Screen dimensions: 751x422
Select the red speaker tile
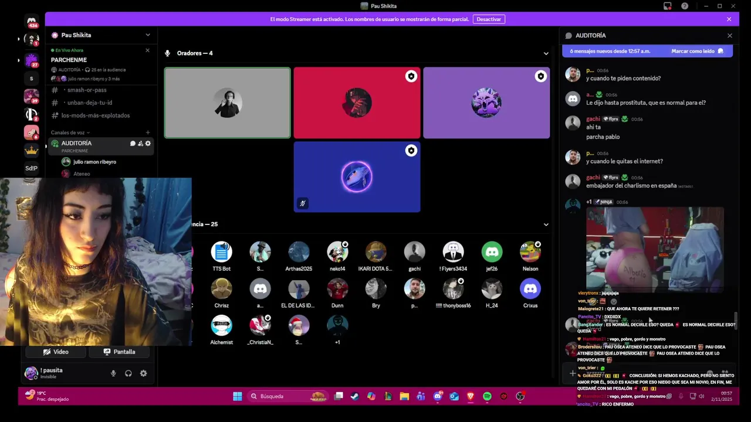click(357, 103)
